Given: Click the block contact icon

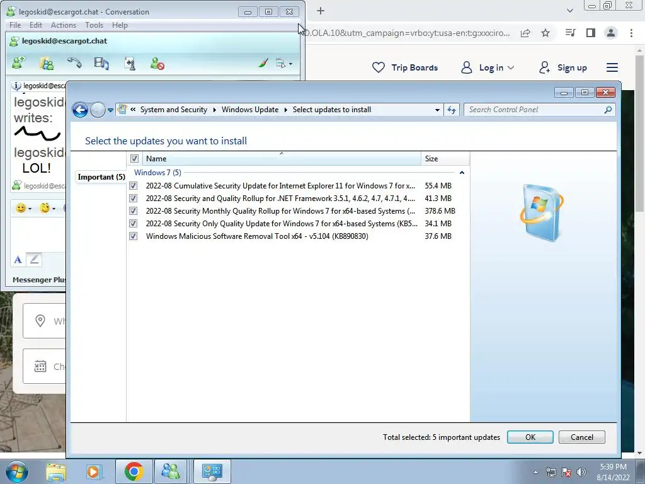Looking at the screenshot, I should (x=157, y=64).
